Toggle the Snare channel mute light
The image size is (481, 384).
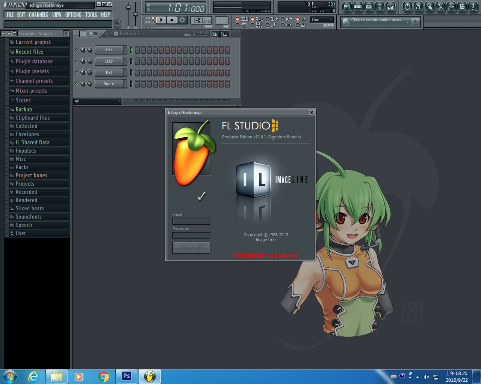tap(77, 84)
